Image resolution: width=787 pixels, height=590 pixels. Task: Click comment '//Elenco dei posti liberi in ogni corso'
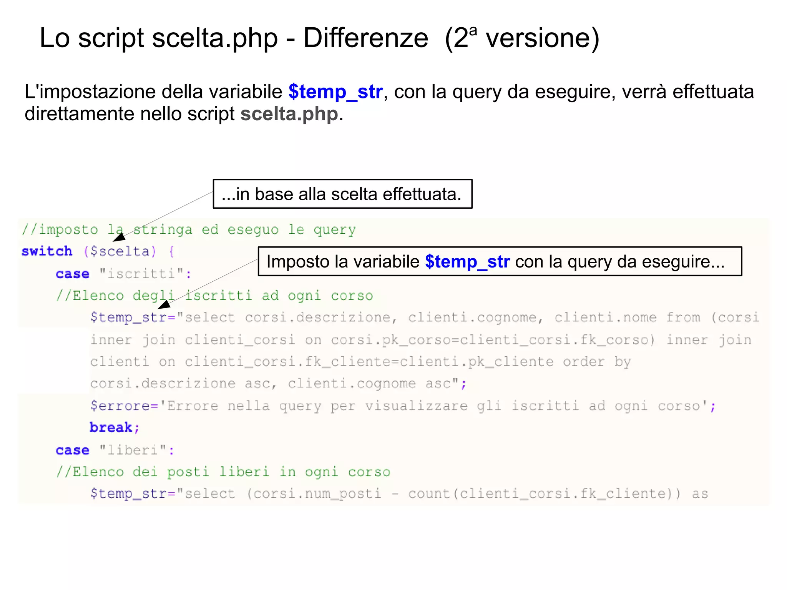[x=223, y=472]
